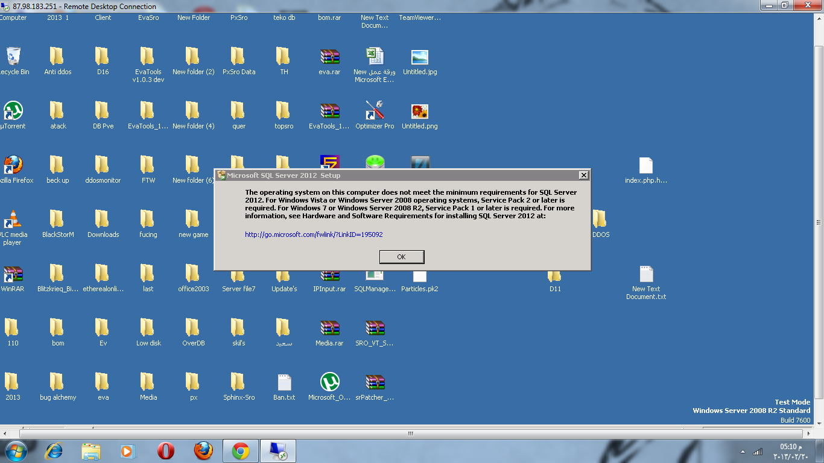
Task: Select the Anti ddos folder
Action: click(57, 61)
